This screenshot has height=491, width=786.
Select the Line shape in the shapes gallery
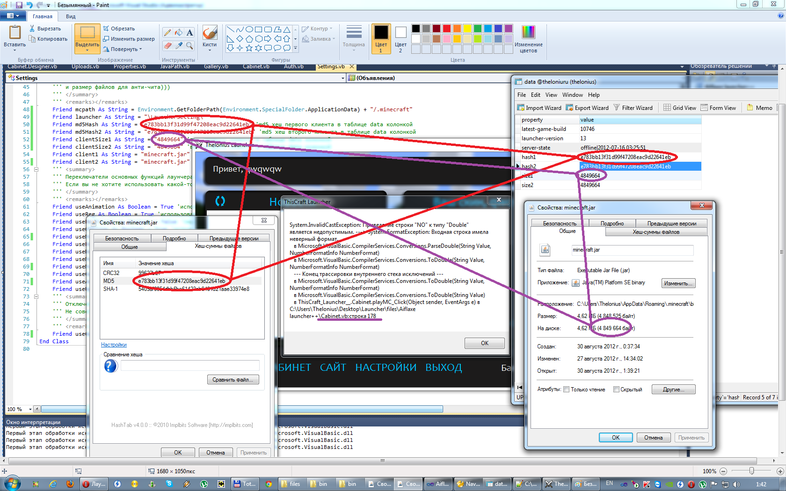pos(230,29)
